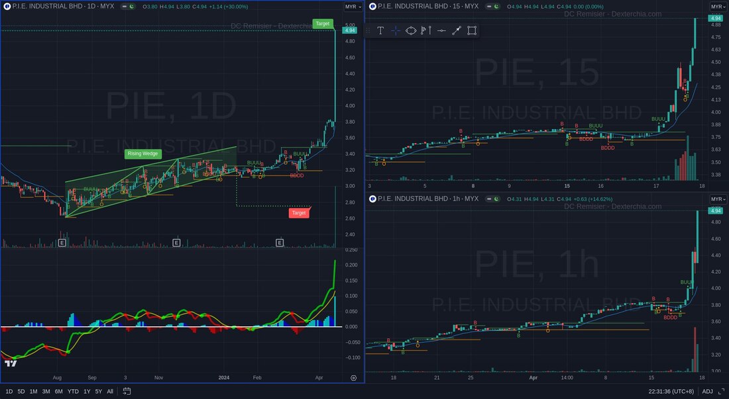729x399 pixels.
Task: Click the earnings E marker near February
Action: click(x=280, y=243)
